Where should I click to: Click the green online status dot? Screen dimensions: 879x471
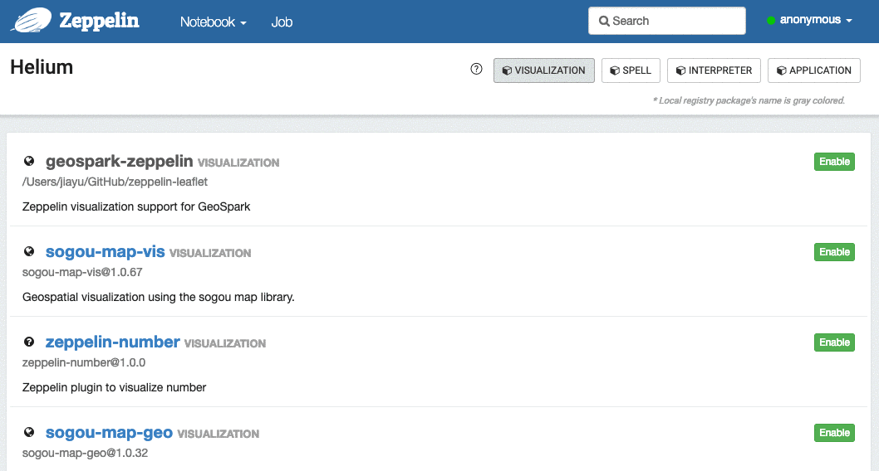click(x=771, y=21)
